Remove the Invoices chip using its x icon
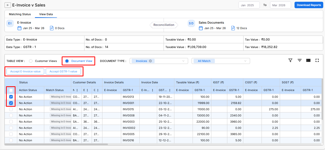This screenshot has height=150, width=325. pyautogui.click(x=150, y=61)
